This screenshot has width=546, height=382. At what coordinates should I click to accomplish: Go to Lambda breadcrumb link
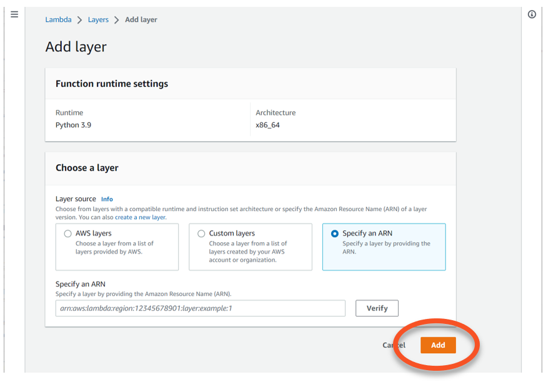[58, 19]
